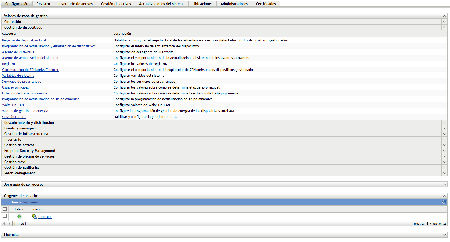Viewport: 450px width, 242px height.
Task: Open Configuración de ZENworks Explorer link
Action: coord(30,70)
